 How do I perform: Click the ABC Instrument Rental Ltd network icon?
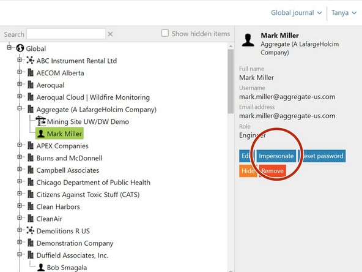(x=30, y=61)
